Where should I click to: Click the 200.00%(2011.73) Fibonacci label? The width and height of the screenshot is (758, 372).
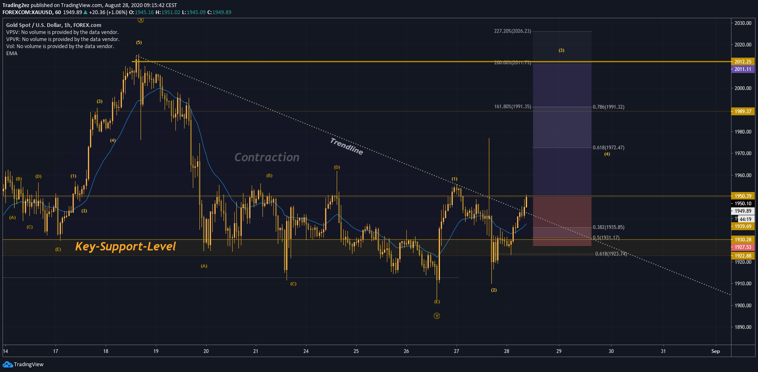(x=513, y=63)
